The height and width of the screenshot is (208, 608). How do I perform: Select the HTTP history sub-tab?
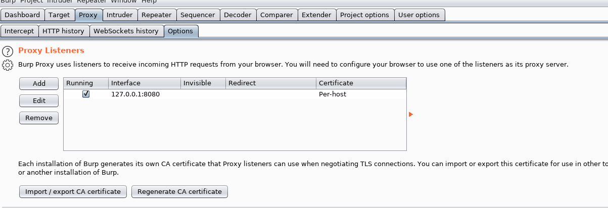coord(63,31)
